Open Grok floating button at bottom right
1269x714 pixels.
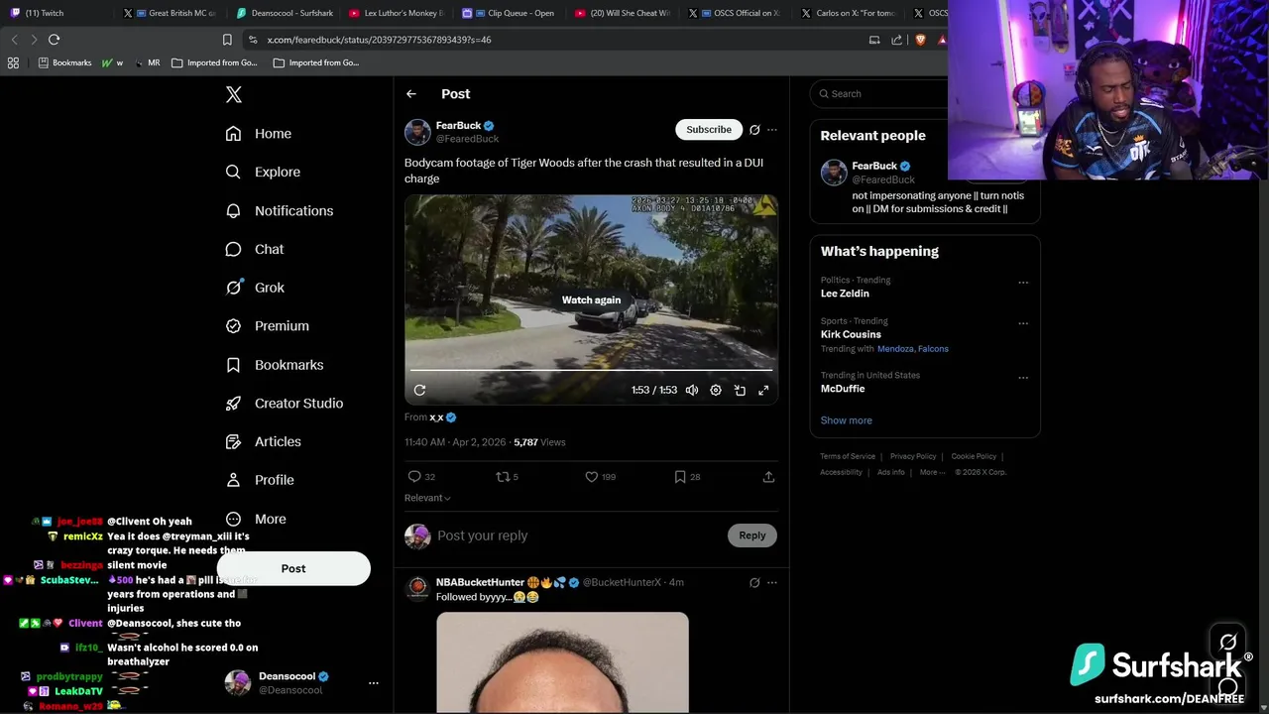coord(1228,643)
